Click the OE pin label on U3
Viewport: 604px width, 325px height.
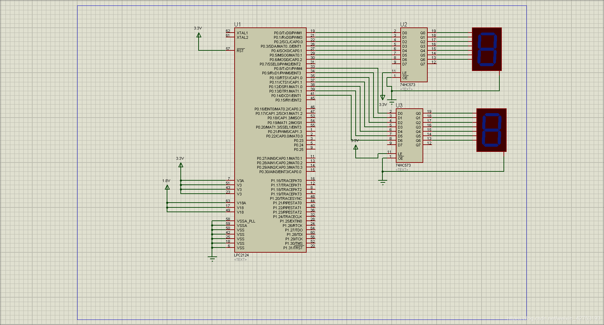pyautogui.click(x=400, y=158)
